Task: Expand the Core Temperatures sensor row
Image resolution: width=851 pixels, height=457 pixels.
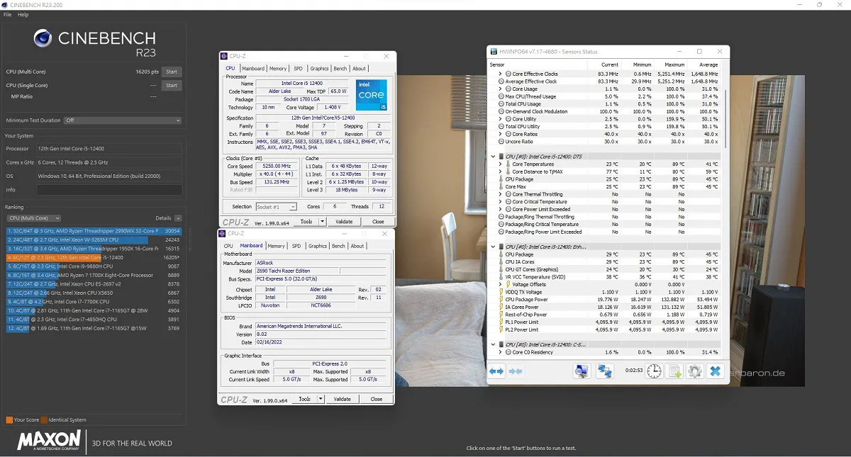Action: pyautogui.click(x=500, y=164)
